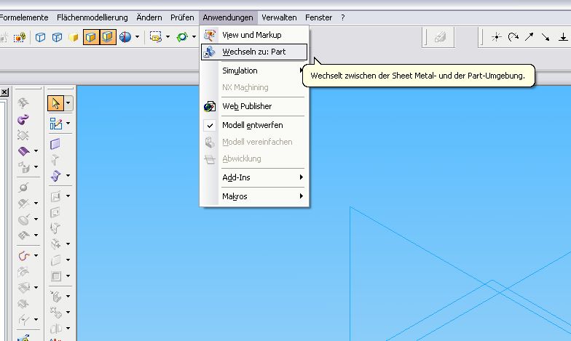Choose the purple folded bend feature icon

(55, 176)
